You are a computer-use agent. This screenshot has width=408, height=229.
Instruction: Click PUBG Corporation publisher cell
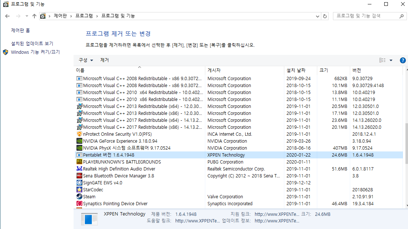pyautogui.click(x=225, y=162)
